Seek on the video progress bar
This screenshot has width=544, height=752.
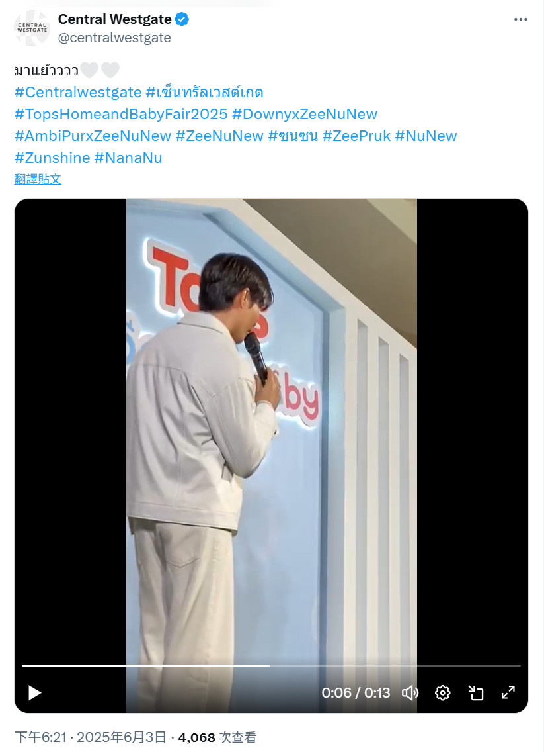click(271, 666)
